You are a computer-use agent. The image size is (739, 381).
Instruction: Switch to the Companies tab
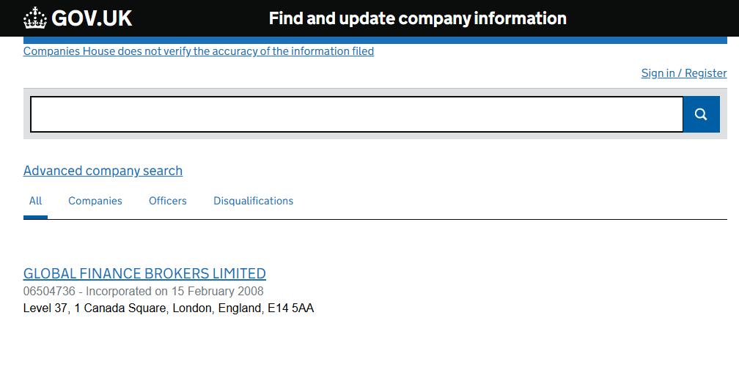[x=95, y=201]
